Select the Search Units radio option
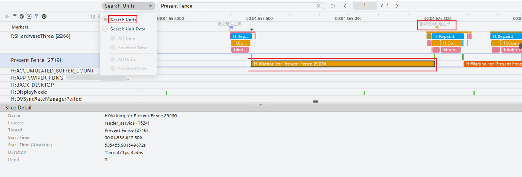522x177 pixels. tap(105, 20)
